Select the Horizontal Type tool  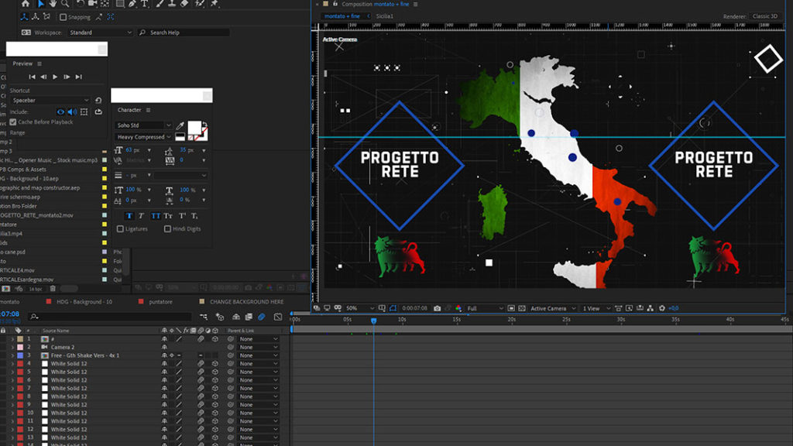(x=145, y=4)
